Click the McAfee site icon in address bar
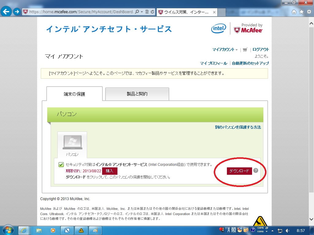314x235 pixels. (x=25, y=12)
